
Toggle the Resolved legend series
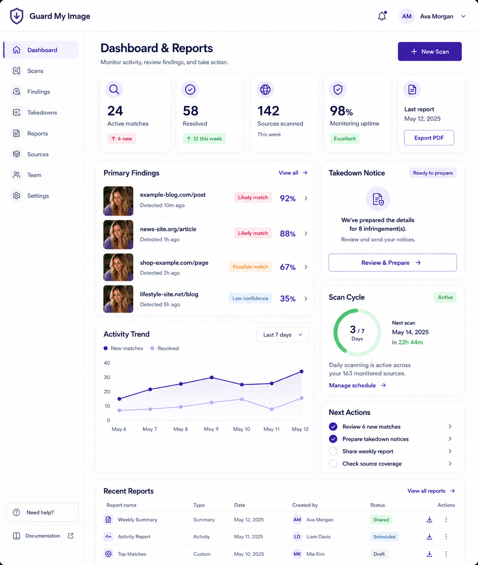164,348
